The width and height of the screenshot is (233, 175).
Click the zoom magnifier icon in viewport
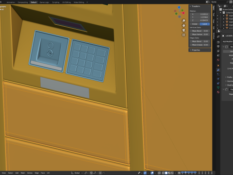183,21
